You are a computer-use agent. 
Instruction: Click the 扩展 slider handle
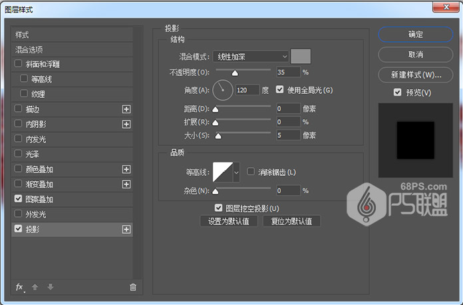(216, 123)
